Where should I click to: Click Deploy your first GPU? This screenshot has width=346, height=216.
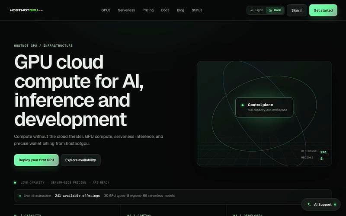(x=36, y=160)
